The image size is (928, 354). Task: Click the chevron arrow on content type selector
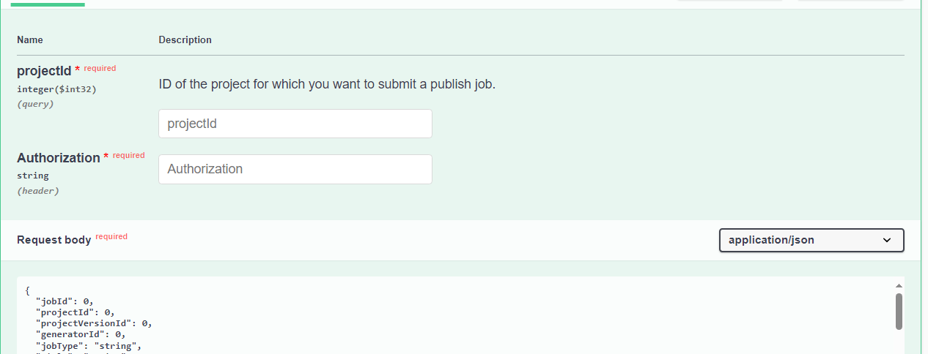[x=887, y=240]
